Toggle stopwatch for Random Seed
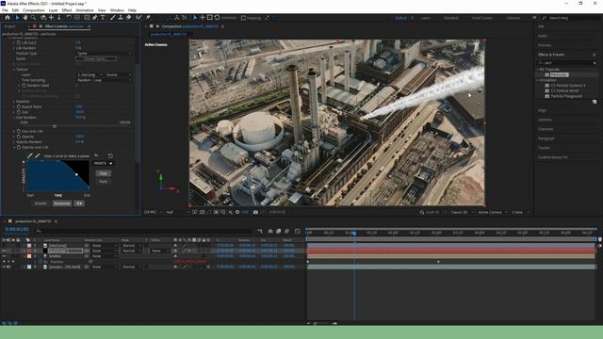The width and height of the screenshot is (603, 339). pyautogui.click(x=24, y=86)
